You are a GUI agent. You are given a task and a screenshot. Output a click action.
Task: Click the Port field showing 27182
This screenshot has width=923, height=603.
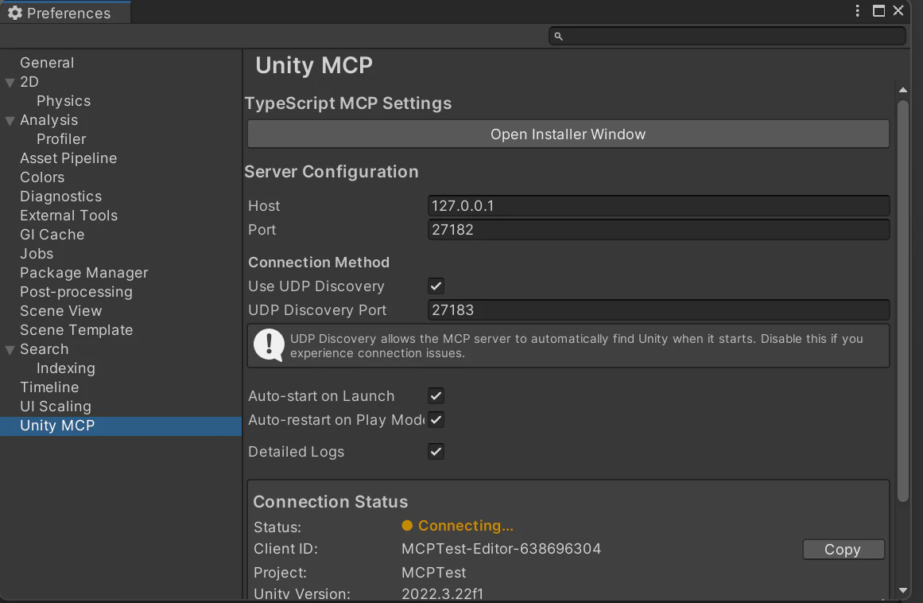(x=658, y=230)
